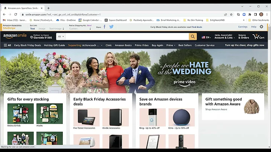This screenshot has width=271, height=152.
Task: Click the browser forward arrow
Action: [10, 15]
